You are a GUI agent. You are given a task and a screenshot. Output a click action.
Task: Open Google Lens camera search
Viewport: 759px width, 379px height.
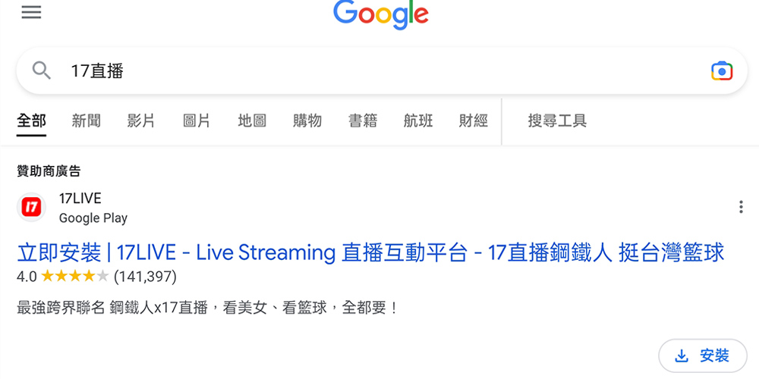pos(722,71)
